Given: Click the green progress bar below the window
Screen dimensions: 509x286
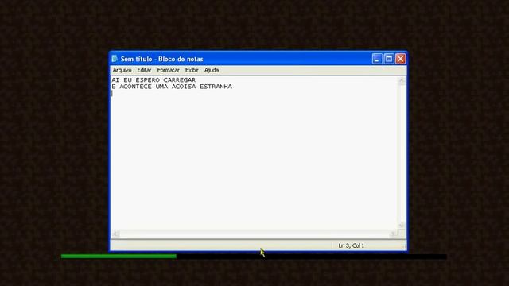Looking at the screenshot, I should [119, 256].
